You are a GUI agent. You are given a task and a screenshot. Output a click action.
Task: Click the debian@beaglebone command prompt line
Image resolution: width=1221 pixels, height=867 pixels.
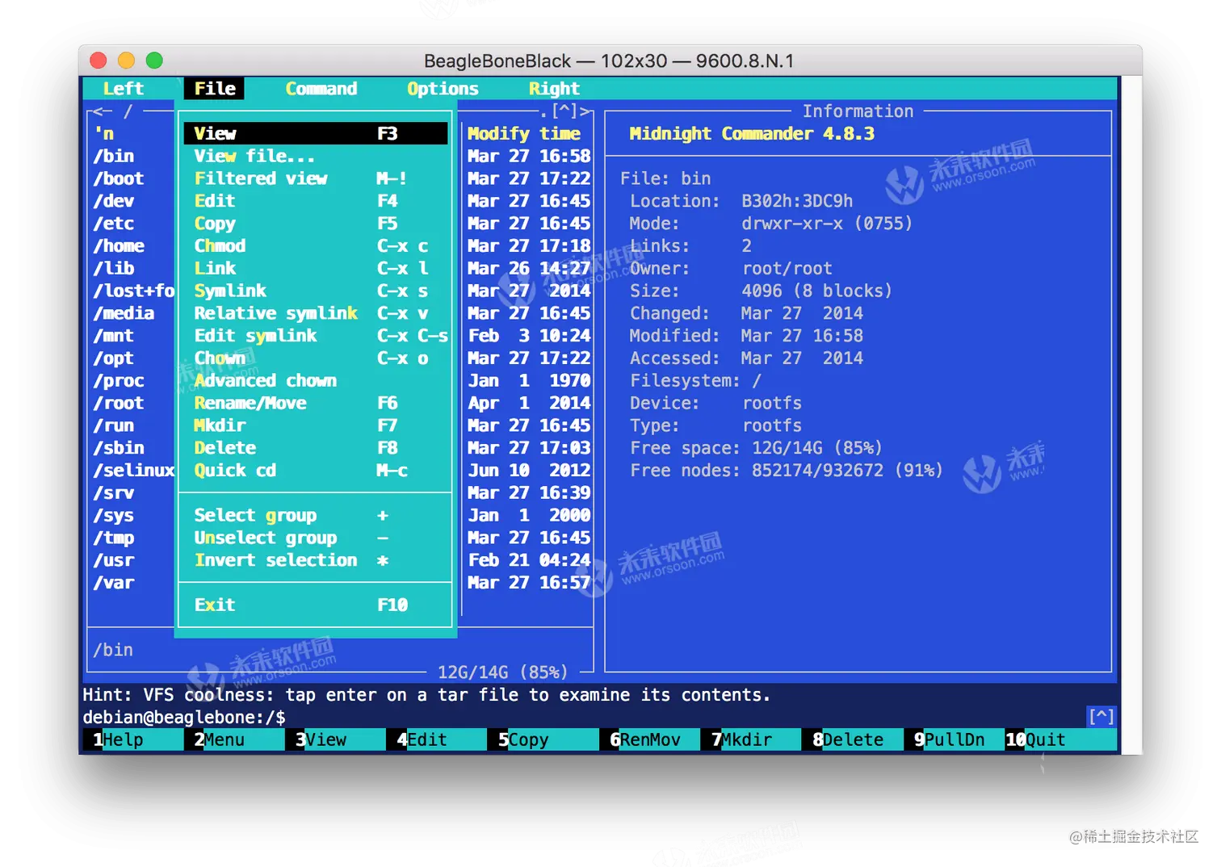(184, 717)
